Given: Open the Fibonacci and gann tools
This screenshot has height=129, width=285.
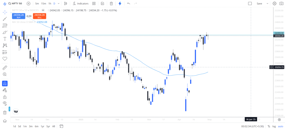Looking at the screenshot, I should click(5, 25).
